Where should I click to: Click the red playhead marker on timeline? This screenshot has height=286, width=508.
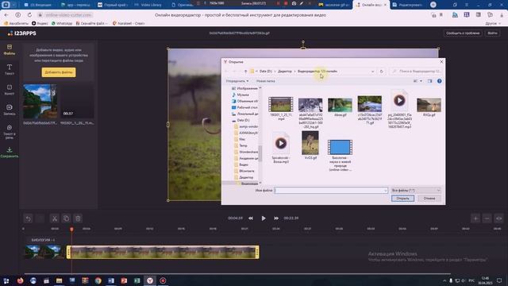[71, 230]
